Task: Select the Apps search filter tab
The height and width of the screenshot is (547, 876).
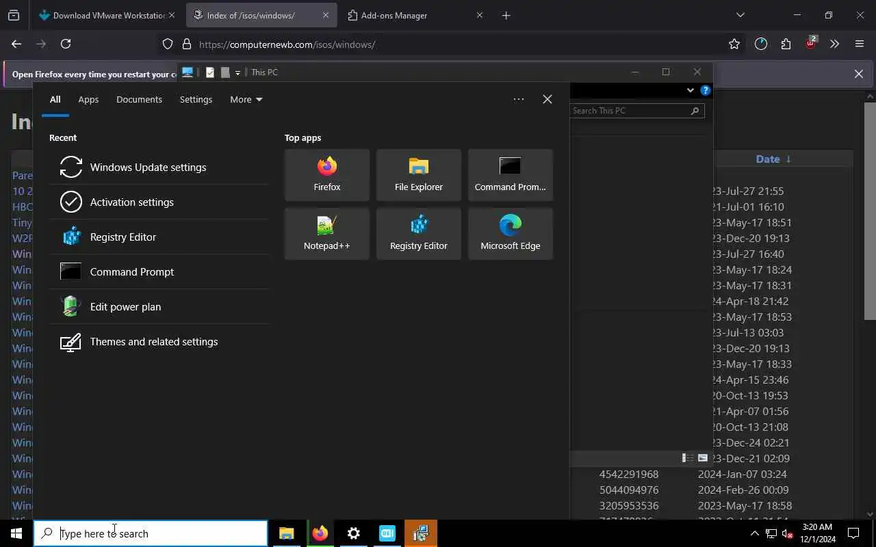Action: [x=88, y=99]
